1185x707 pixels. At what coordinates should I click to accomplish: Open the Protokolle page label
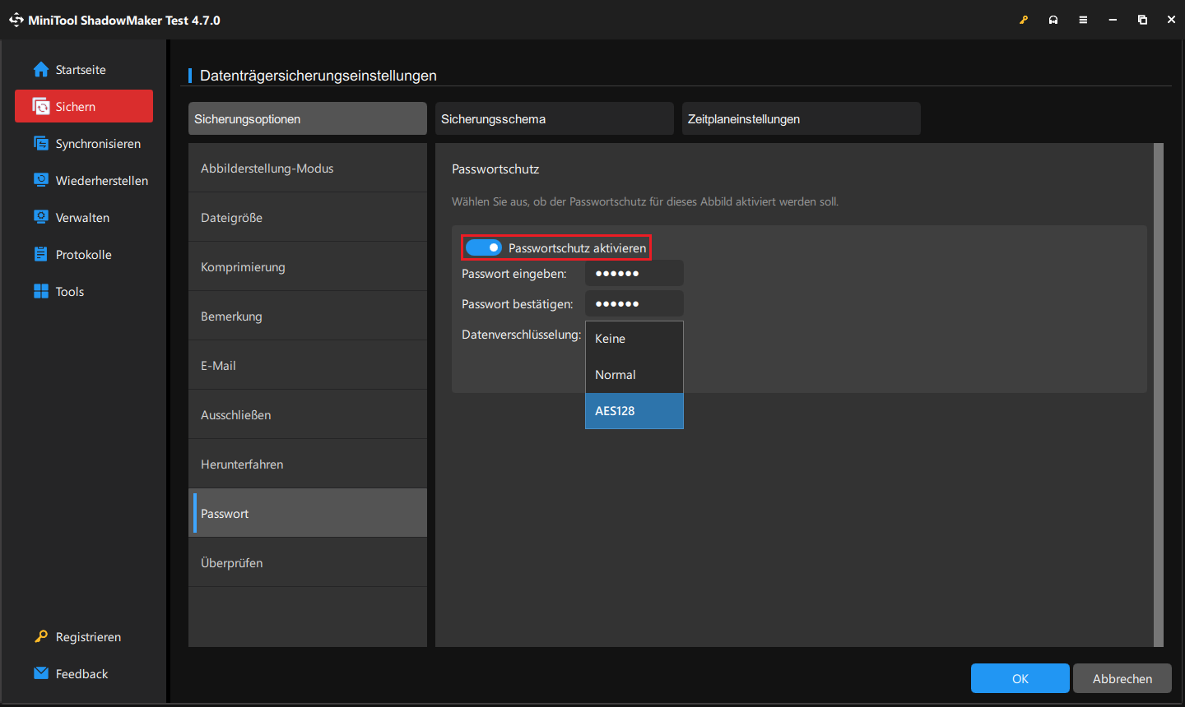84,255
